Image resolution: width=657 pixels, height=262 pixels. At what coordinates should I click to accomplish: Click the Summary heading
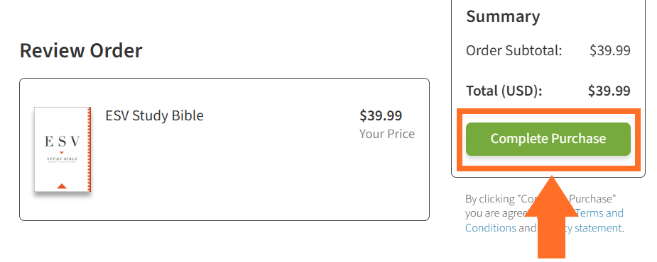(503, 17)
